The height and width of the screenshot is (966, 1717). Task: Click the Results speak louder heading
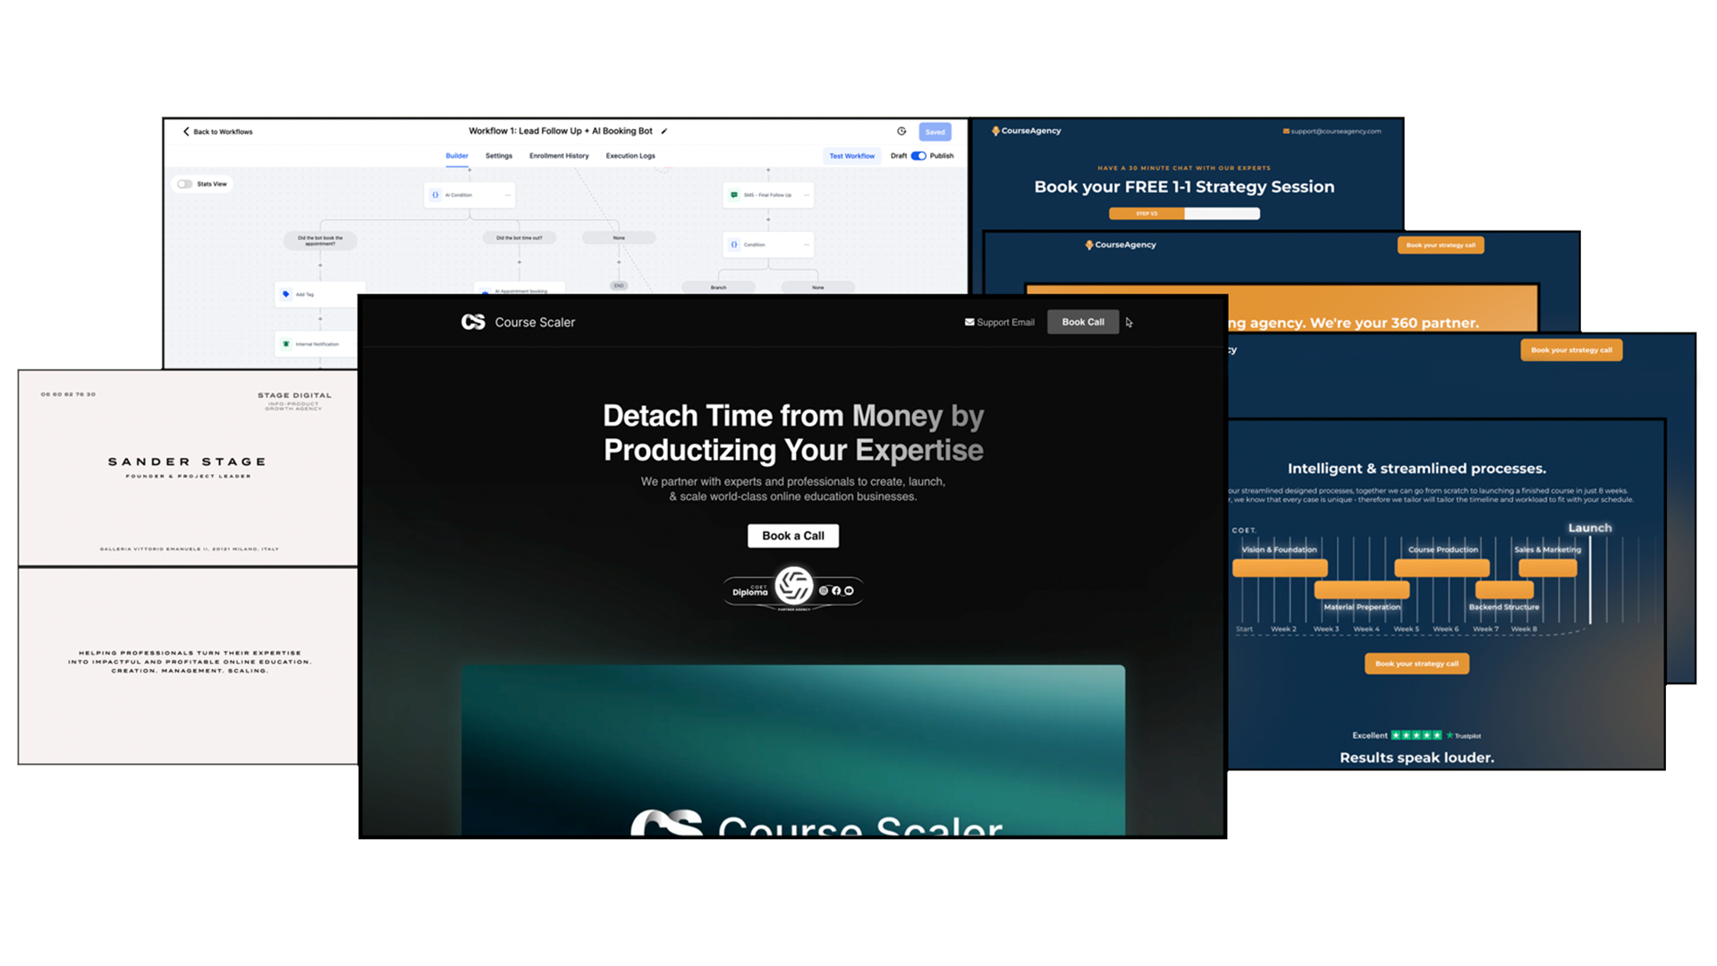pos(1417,758)
